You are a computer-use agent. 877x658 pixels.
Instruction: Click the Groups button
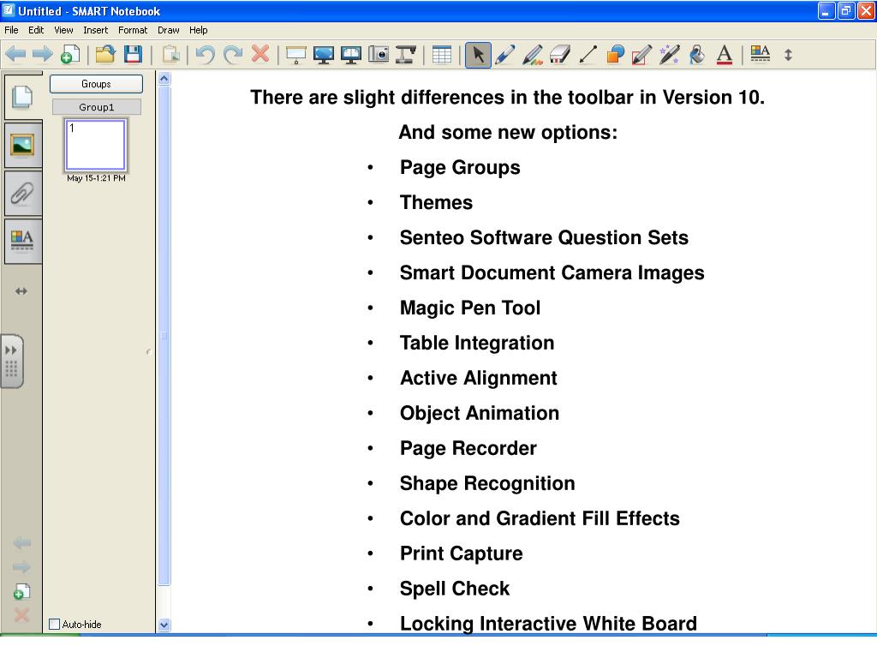(x=96, y=84)
